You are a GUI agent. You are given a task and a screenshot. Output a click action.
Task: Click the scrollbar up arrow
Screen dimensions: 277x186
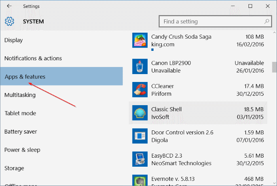pos(274,33)
